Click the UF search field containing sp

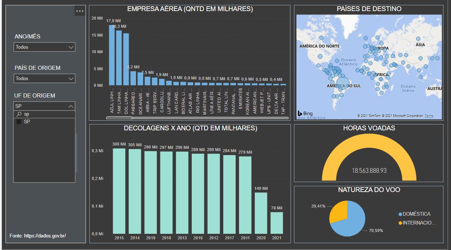point(44,114)
